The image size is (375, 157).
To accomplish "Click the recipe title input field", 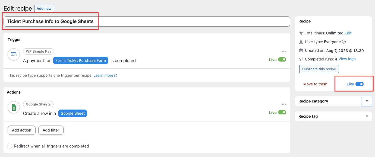I will (147, 21).
